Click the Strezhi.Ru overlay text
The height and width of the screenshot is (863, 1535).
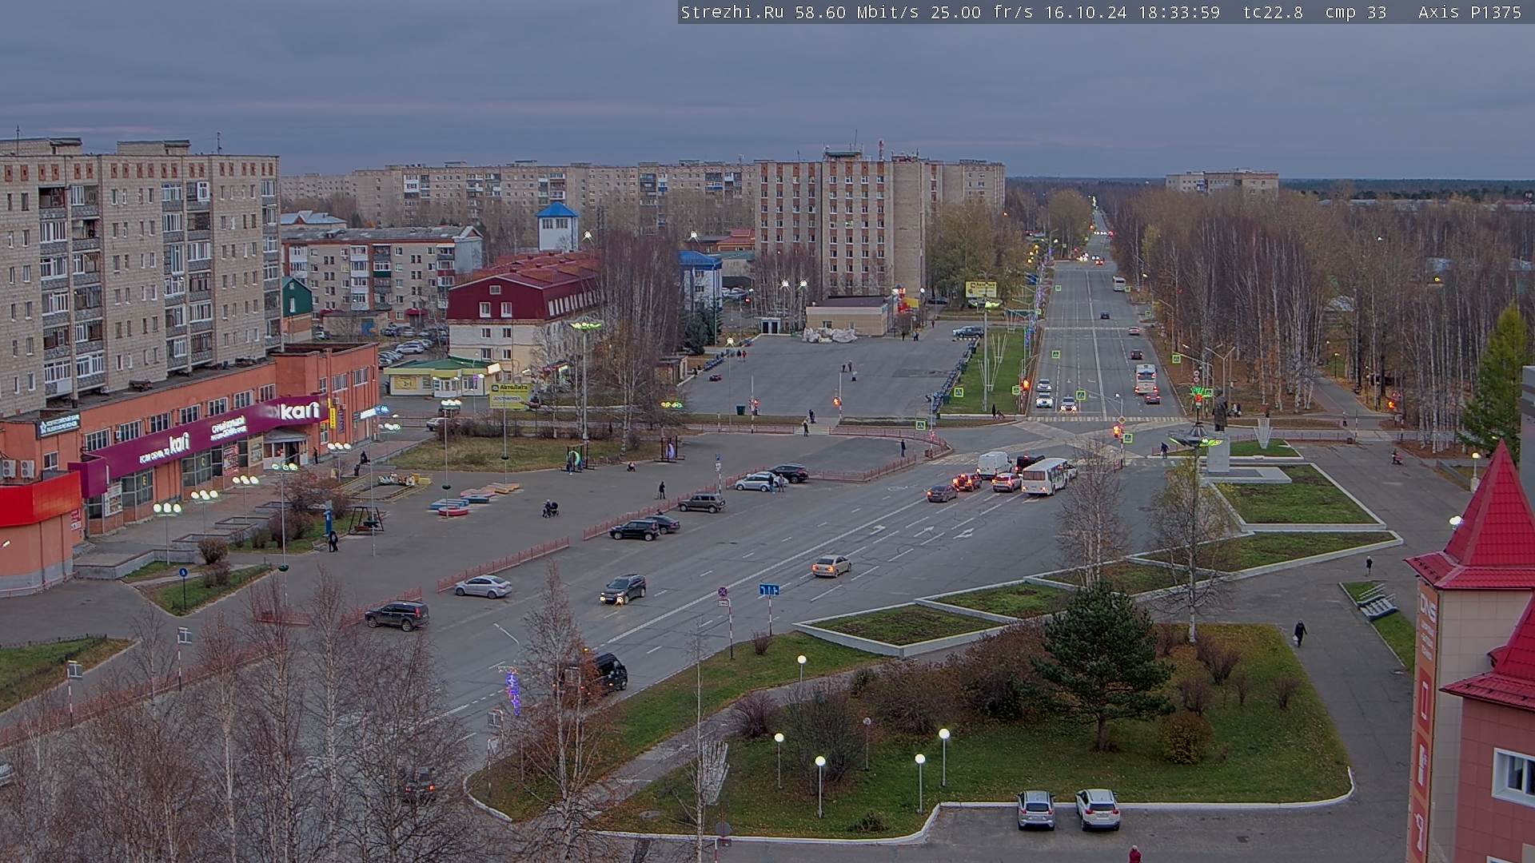pos(732,12)
